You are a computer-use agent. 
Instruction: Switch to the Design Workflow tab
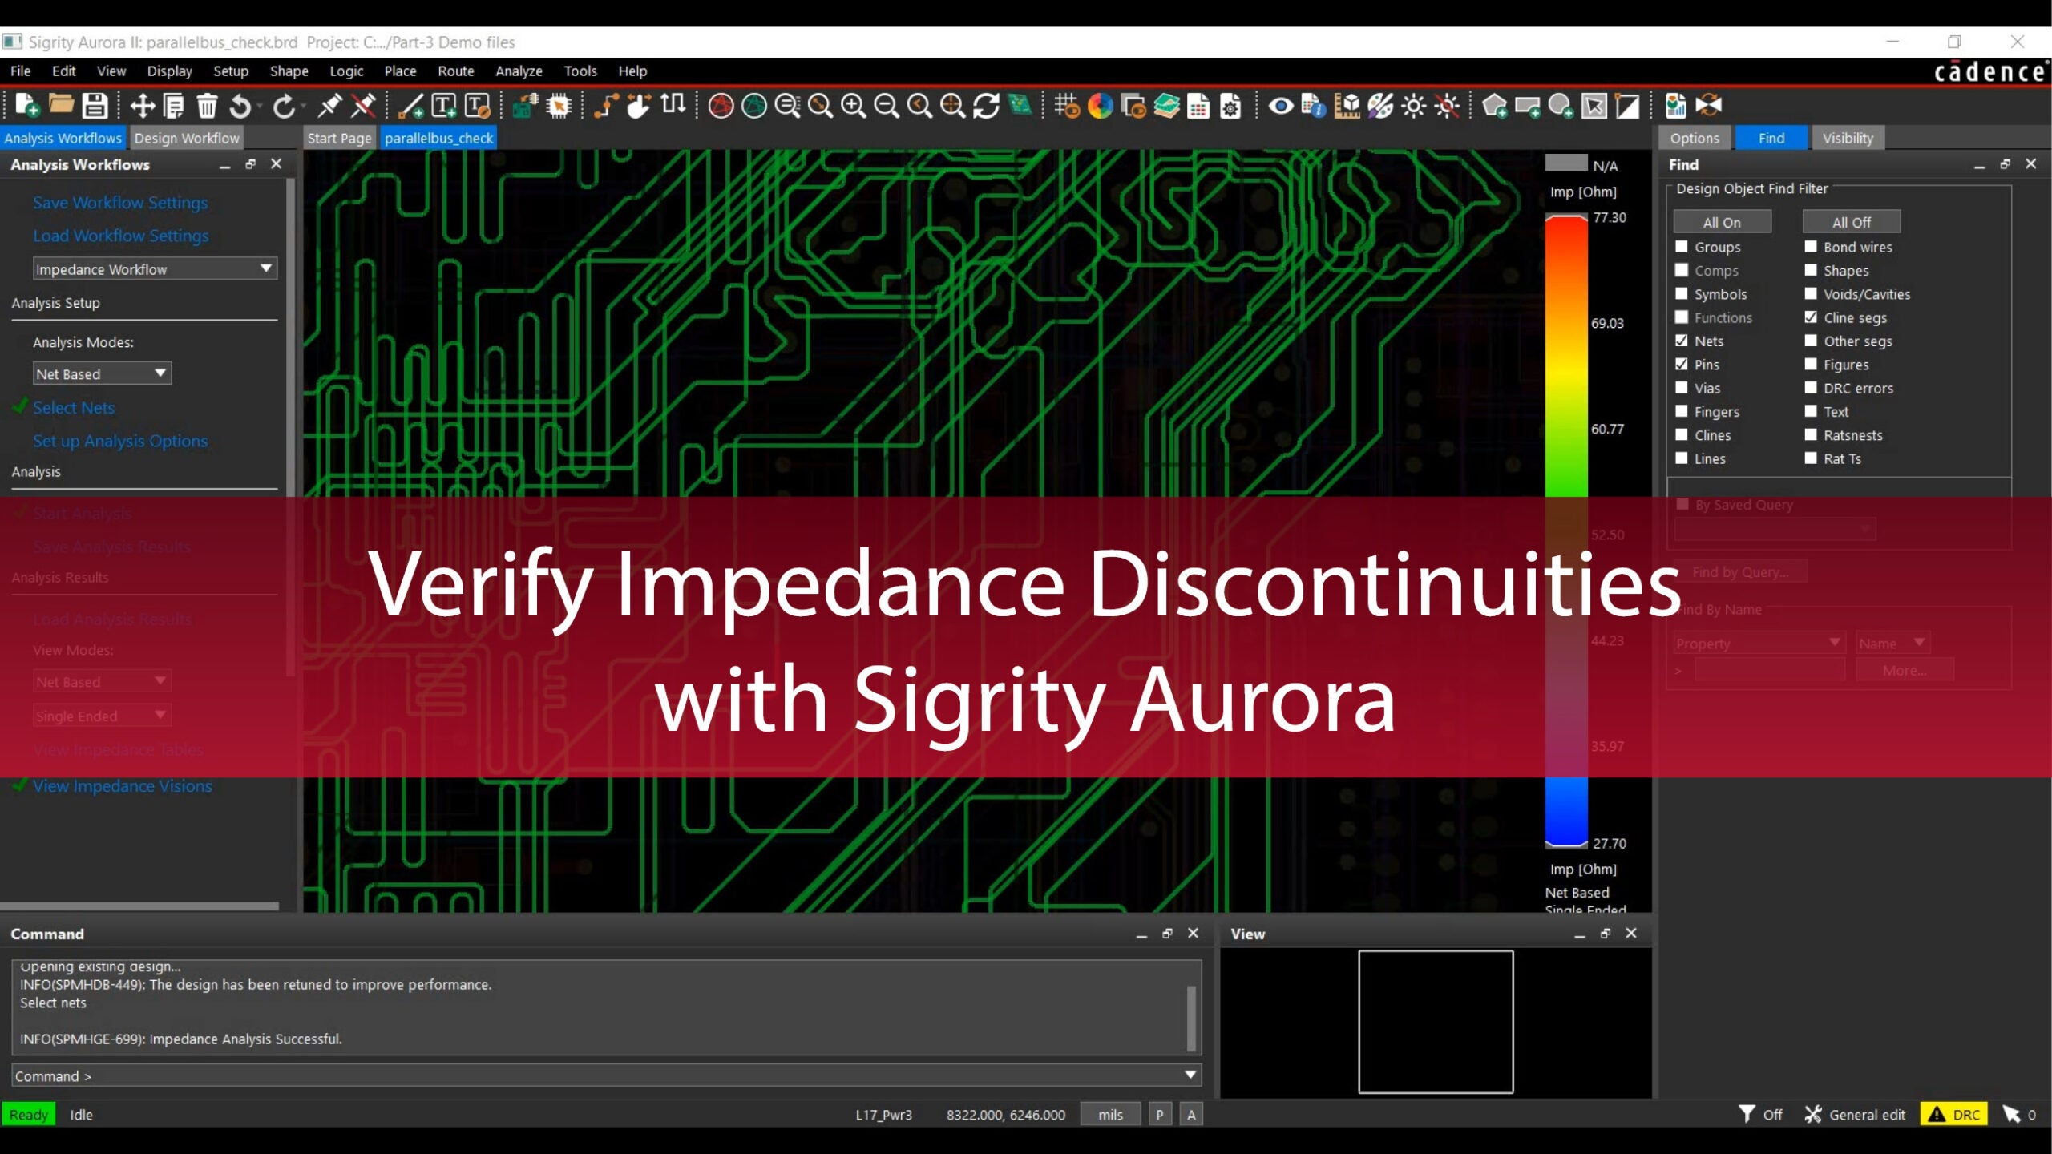coord(187,138)
